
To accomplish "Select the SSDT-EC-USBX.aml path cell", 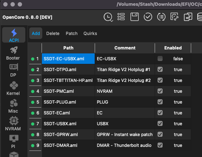I will pyautogui.click(x=68, y=59).
